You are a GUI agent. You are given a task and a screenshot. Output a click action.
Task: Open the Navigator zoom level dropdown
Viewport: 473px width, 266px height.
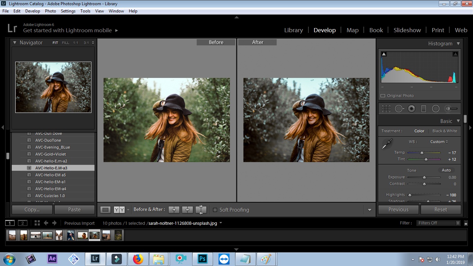point(93,43)
